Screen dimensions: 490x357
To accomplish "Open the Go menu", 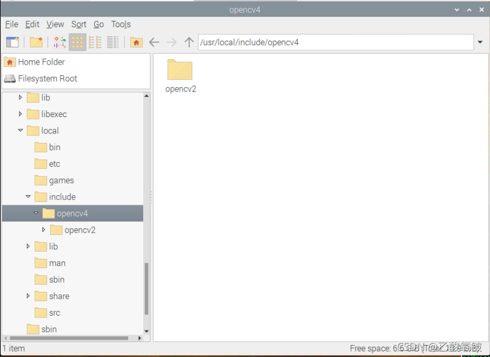I will click(99, 25).
